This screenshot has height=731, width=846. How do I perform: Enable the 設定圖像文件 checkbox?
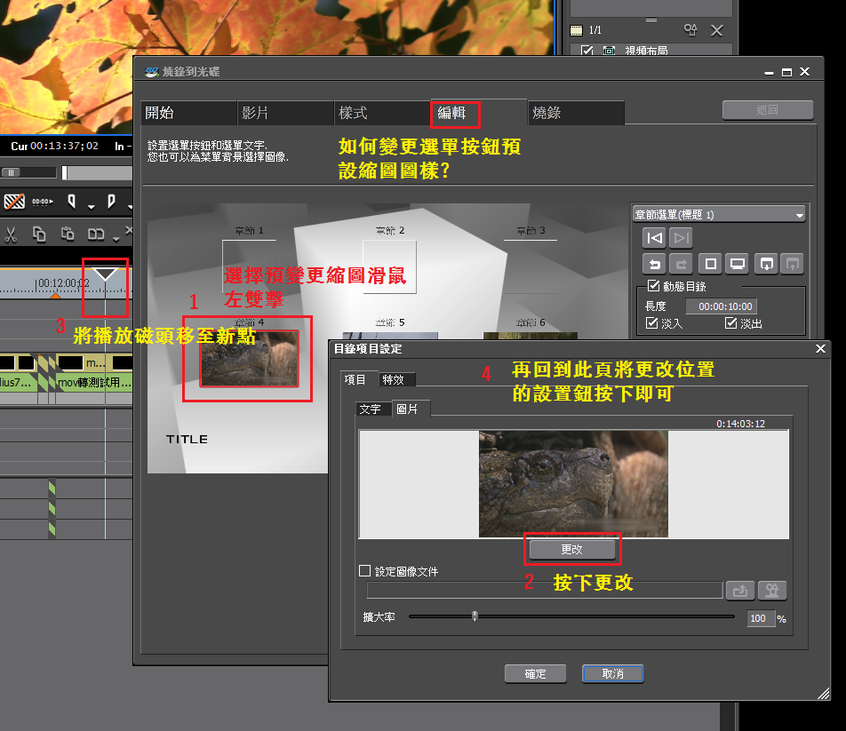364,571
